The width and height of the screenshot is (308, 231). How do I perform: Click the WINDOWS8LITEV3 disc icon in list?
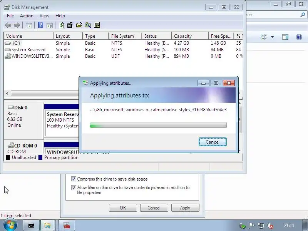tap(8, 56)
